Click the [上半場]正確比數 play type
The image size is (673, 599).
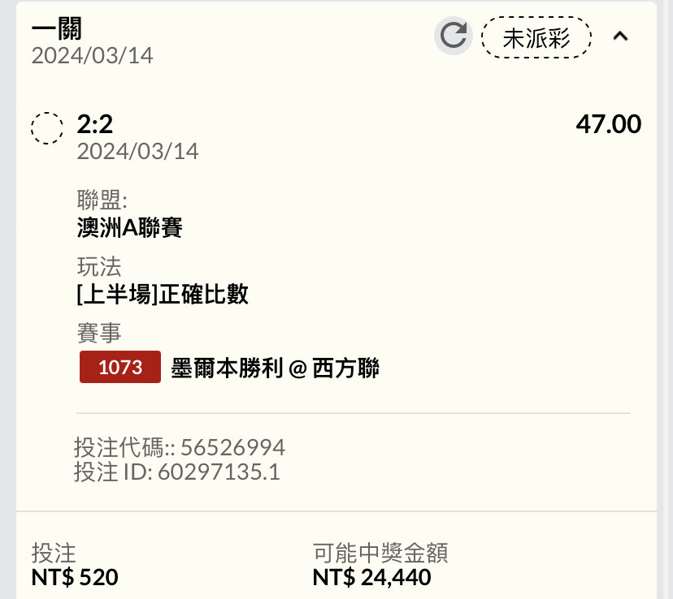[163, 295]
